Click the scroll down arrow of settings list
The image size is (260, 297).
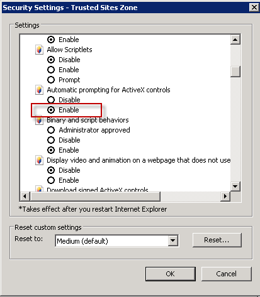click(x=235, y=186)
